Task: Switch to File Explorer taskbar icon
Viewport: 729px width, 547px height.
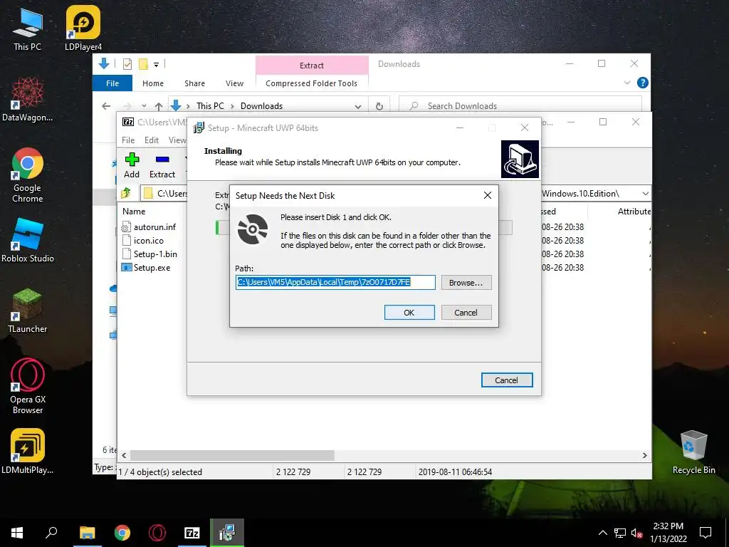Action: pos(87,533)
